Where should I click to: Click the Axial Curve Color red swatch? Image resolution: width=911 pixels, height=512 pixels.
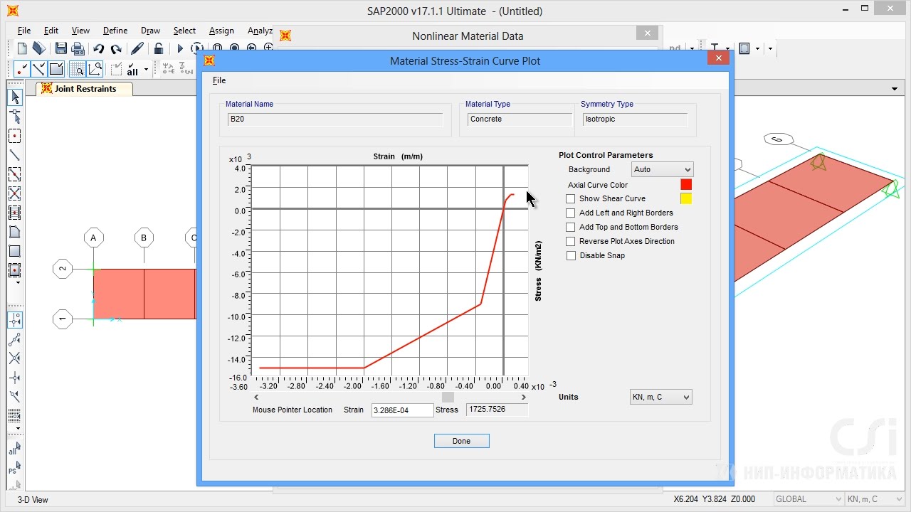click(686, 184)
